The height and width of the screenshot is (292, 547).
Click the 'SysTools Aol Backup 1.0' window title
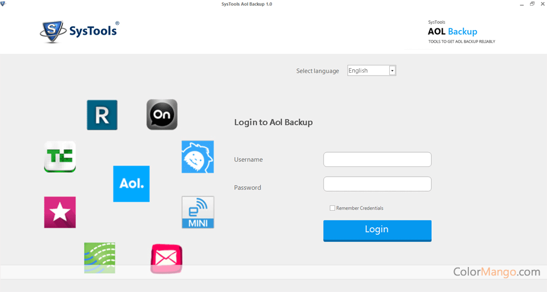(247, 4)
